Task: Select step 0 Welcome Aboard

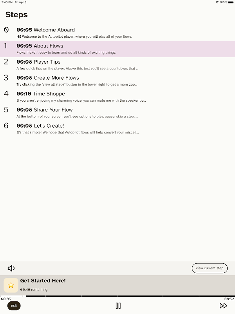Action: click(x=117, y=33)
